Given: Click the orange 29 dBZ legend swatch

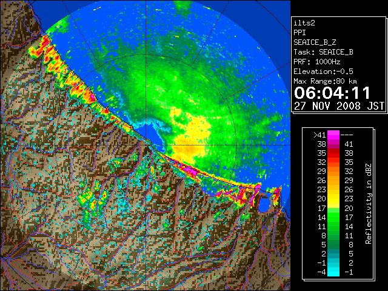Looking at the screenshot, I should pyautogui.click(x=333, y=172).
